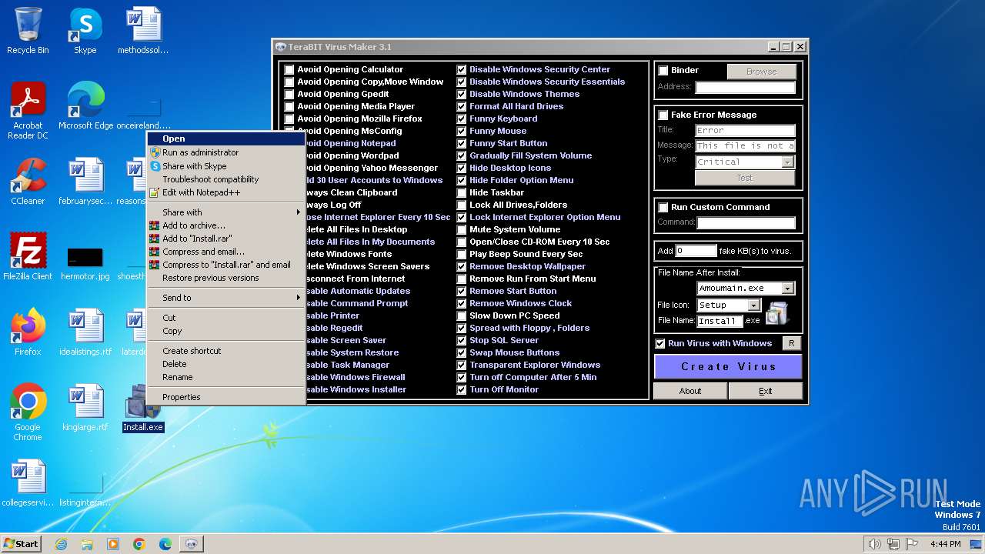Open the Recycle Bin desktop icon
The height and width of the screenshot is (554, 985).
click(28, 31)
